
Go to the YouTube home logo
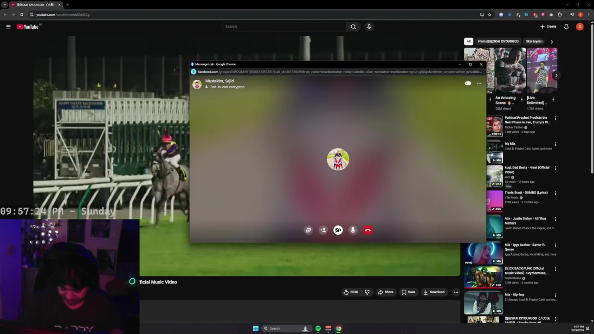click(x=28, y=26)
